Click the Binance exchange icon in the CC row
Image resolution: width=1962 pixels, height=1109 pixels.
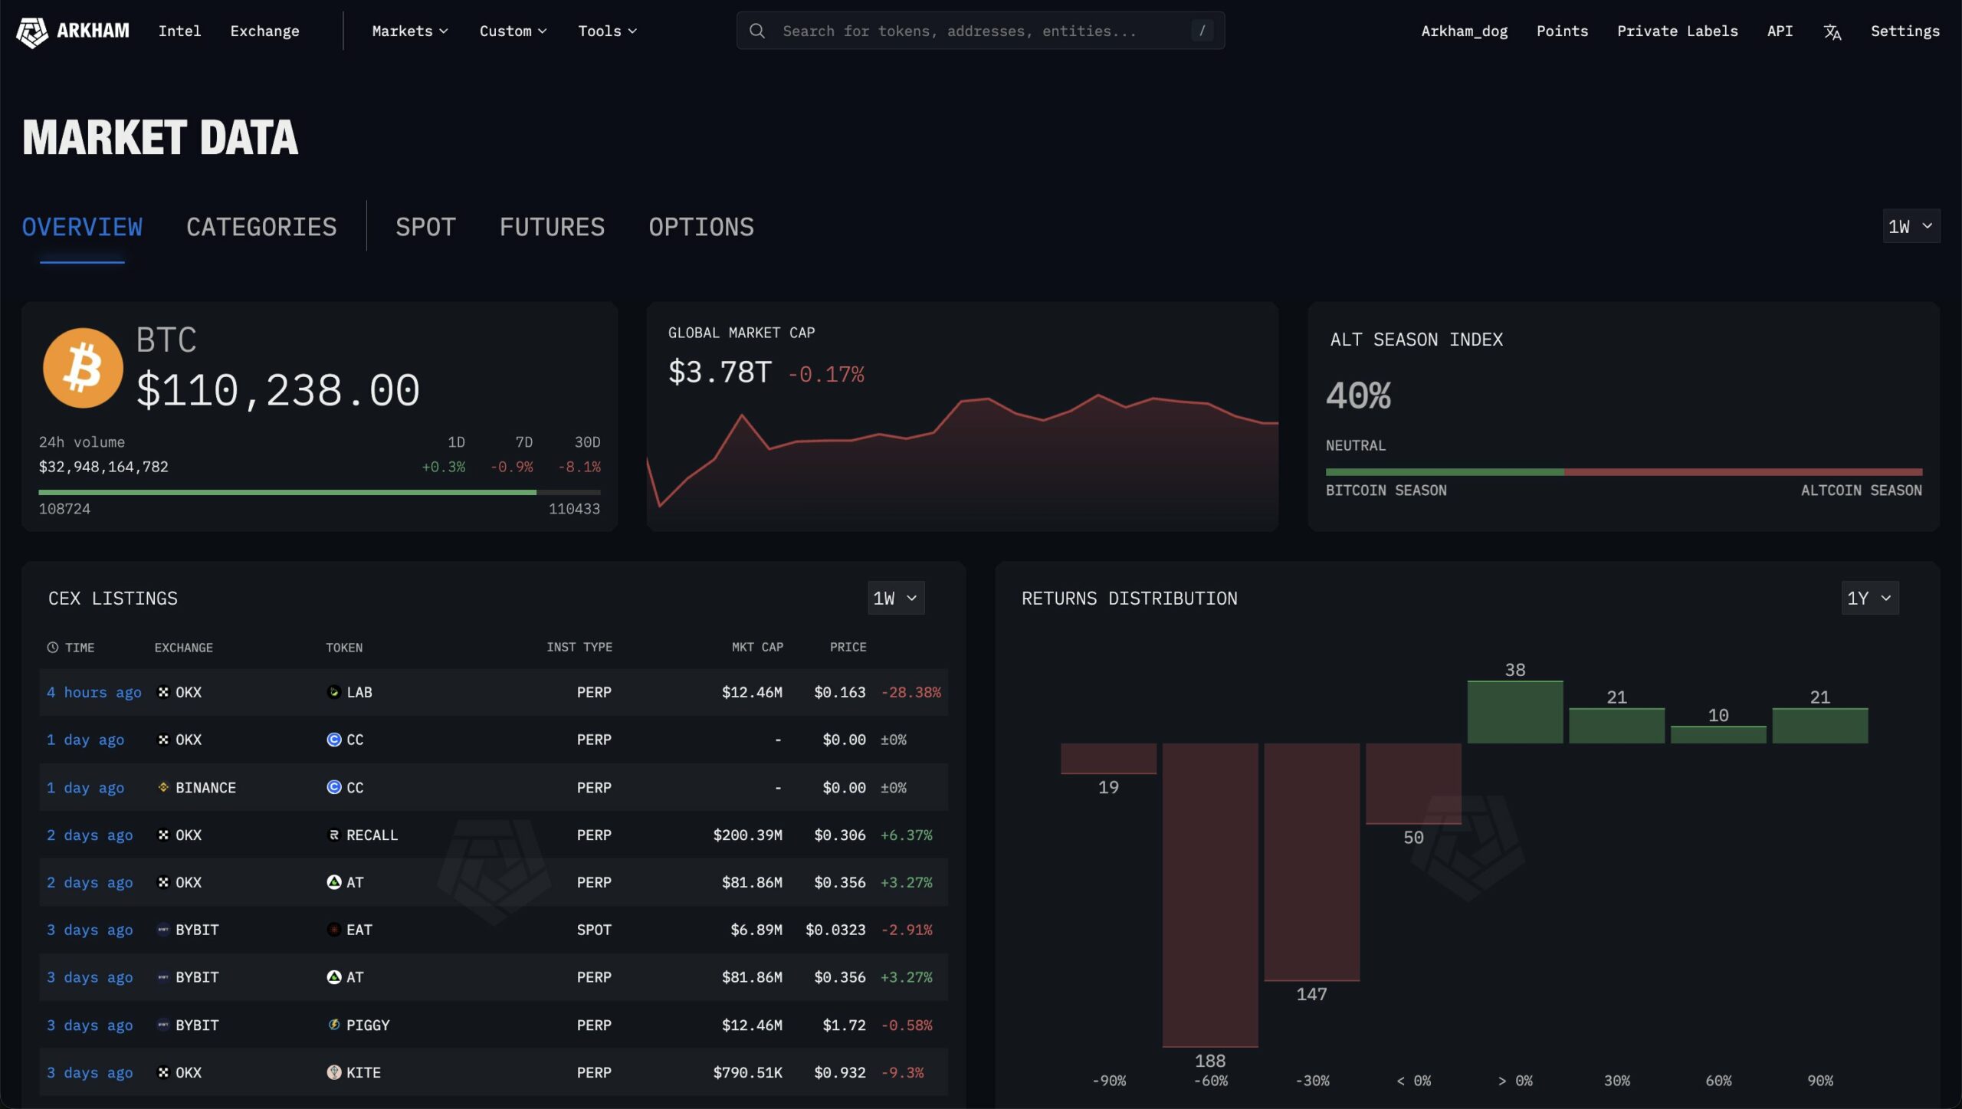click(163, 787)
